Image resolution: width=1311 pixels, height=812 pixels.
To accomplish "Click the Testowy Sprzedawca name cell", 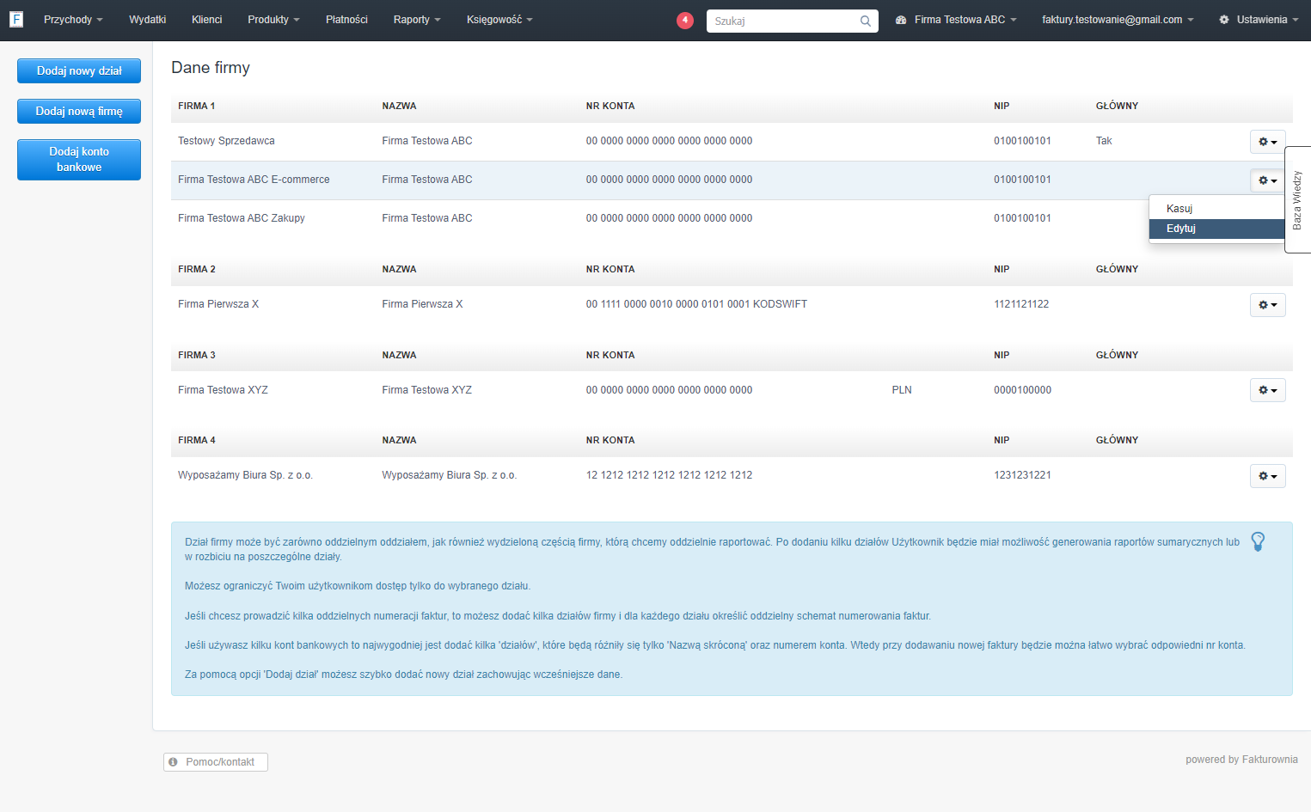I will [226, 141].
